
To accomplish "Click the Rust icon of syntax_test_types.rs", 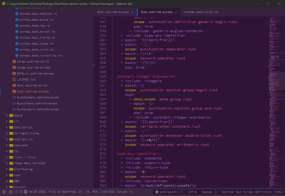I will (x=17, y=44).
